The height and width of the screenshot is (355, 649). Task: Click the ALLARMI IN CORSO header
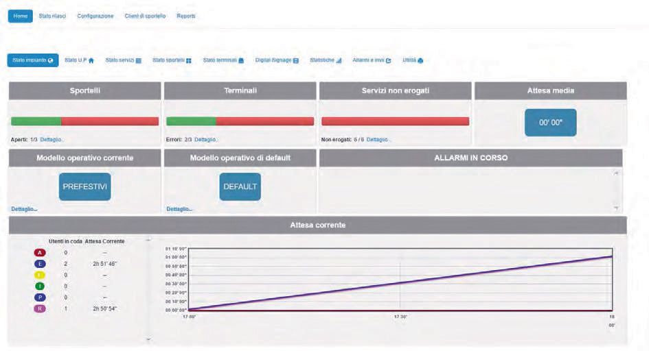pyautogui.click(x=470, y=158)
